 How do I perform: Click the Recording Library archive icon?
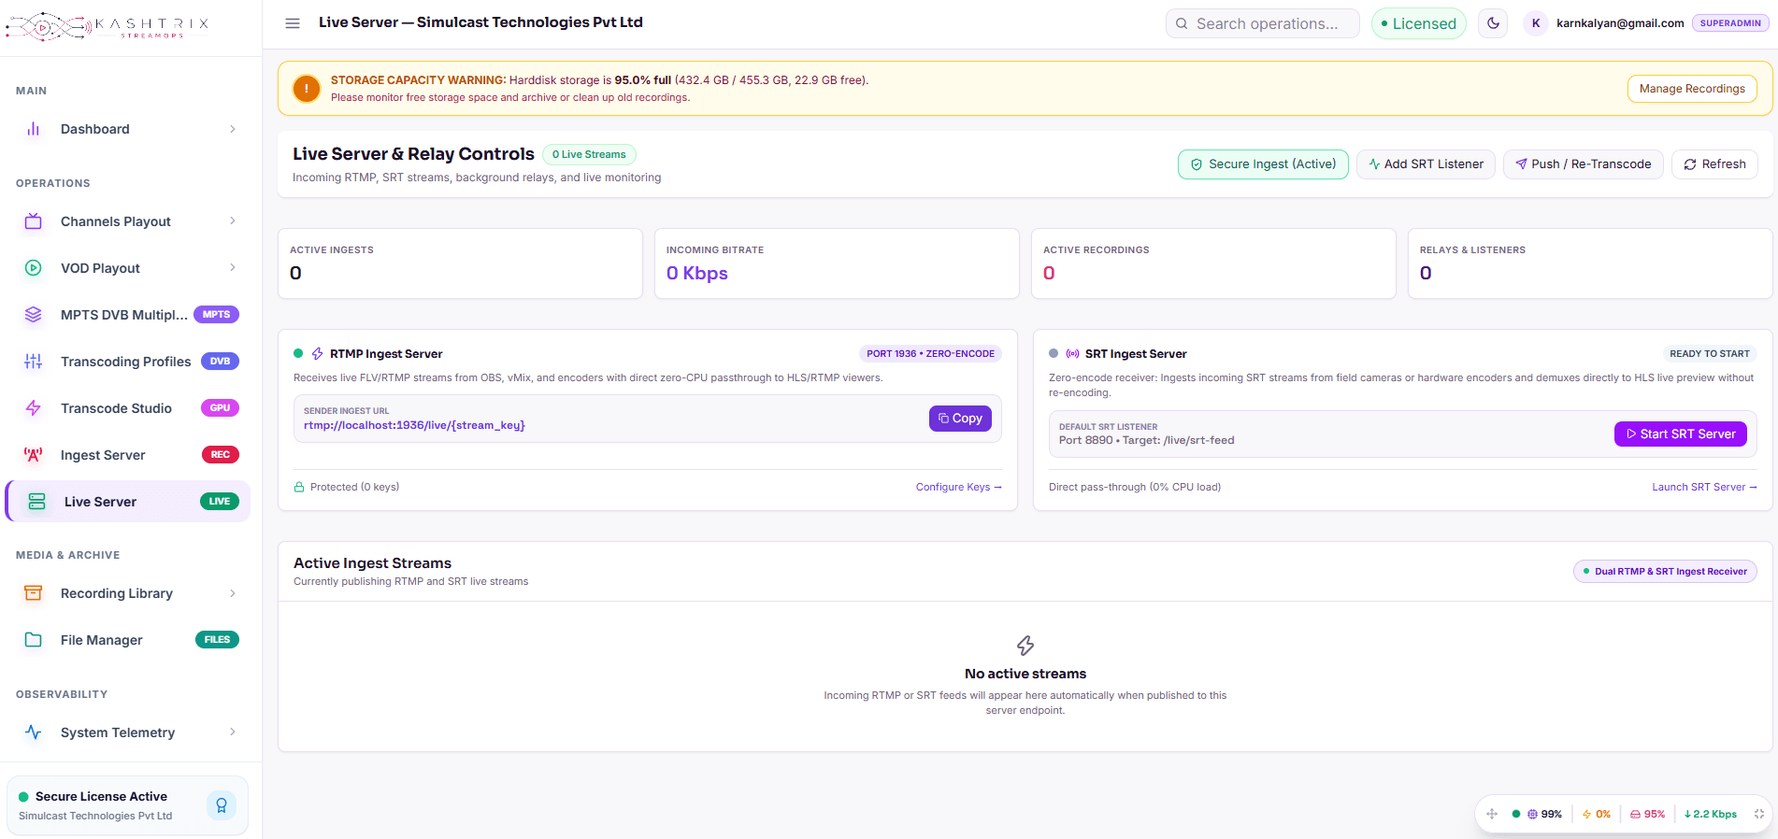(x=34, y=593)
